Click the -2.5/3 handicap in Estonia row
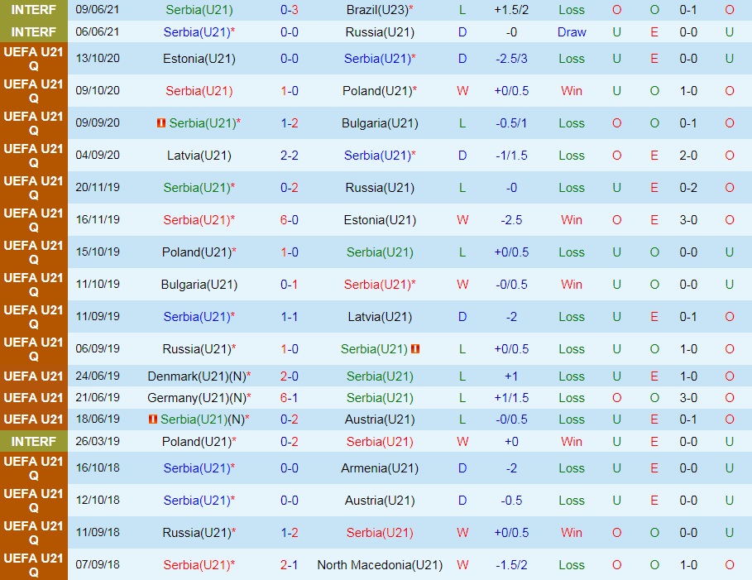Viewport: 752px width, 580px height. click(510, 59)
